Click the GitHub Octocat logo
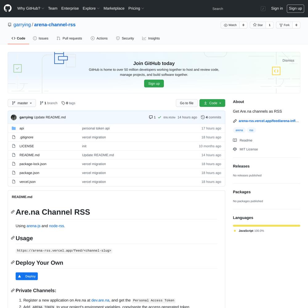 [8, 8]
